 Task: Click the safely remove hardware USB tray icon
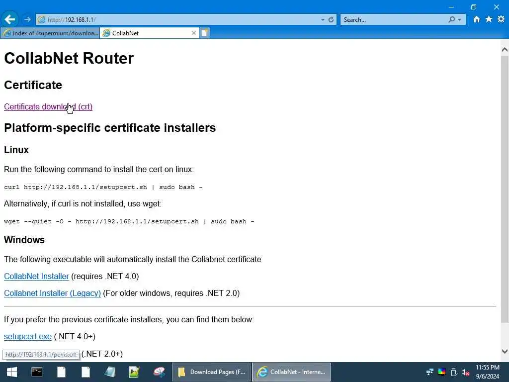pyautogui.click(x=454, y=372)
